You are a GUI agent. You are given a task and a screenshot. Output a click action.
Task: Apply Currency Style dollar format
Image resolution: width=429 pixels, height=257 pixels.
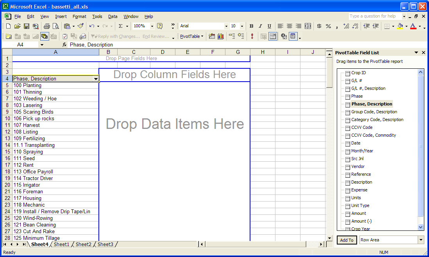point(319,26)
